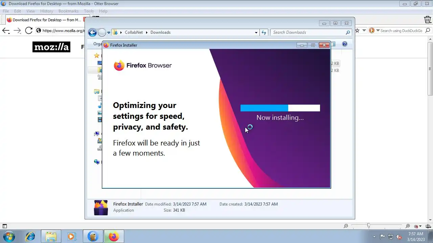Toggle Otter sidebar panel icon in status bar
433x243 pixels.
(4, 226)
